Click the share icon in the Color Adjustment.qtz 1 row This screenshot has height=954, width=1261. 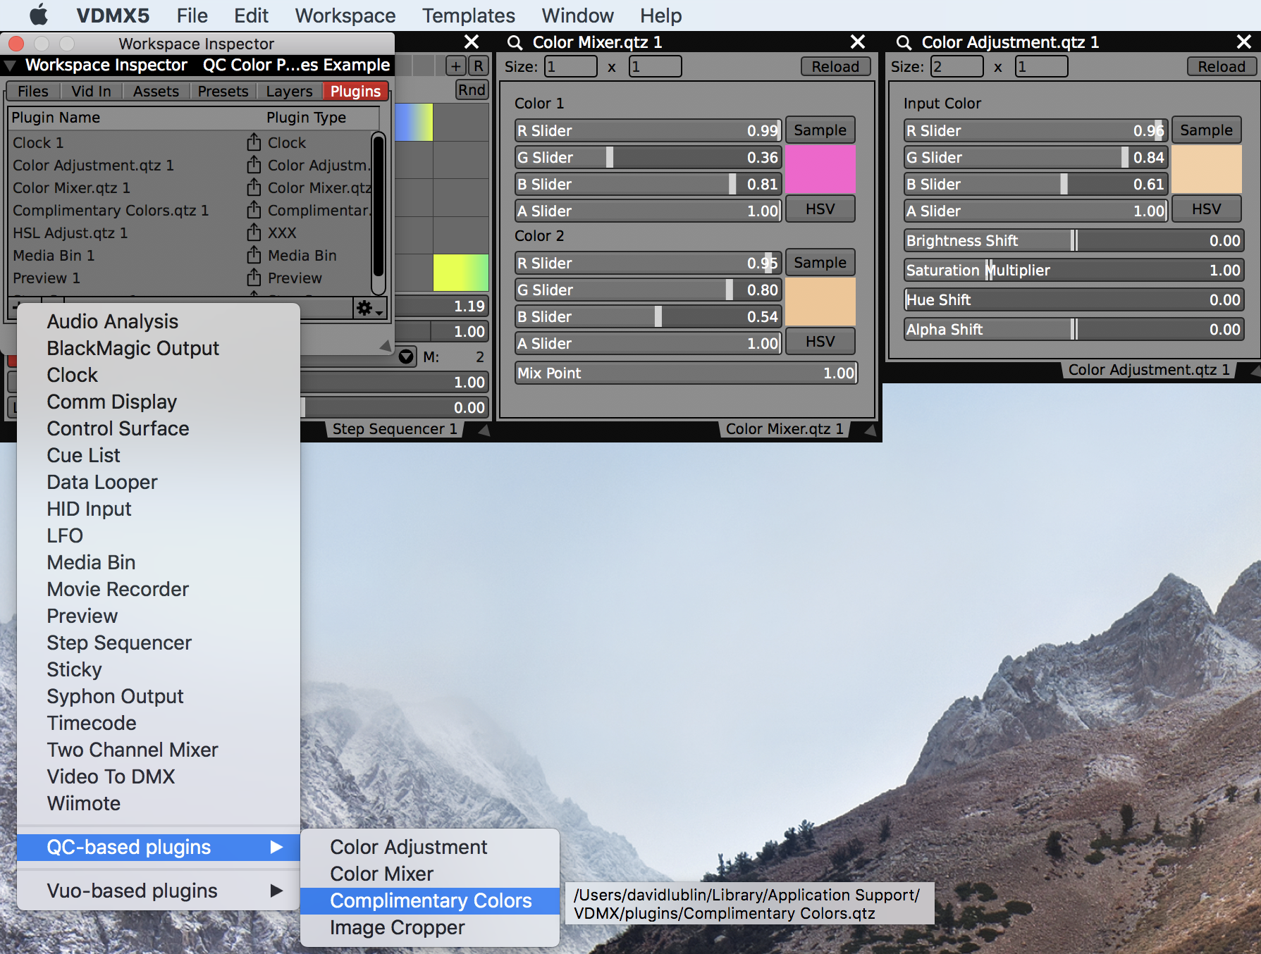point(254,165)
